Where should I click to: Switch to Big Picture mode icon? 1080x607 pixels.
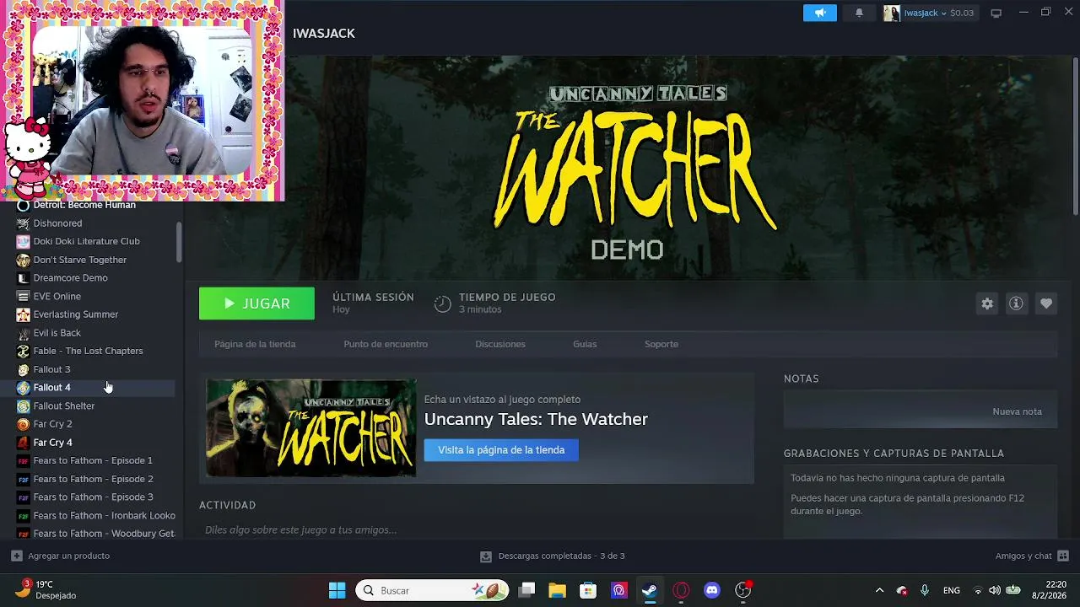[x=996, y=13]
